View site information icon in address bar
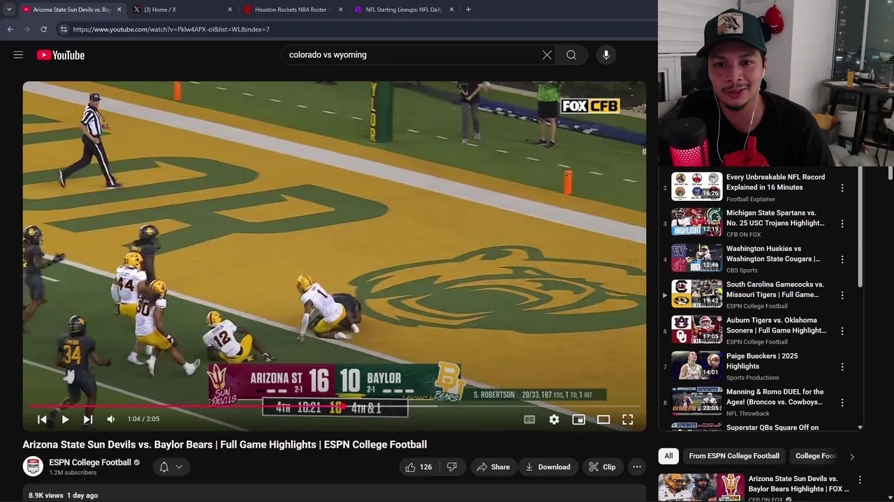 (x=64, y=29)
